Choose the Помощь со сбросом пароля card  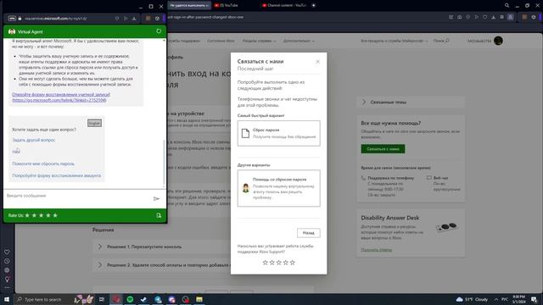(x=279, y=188)
